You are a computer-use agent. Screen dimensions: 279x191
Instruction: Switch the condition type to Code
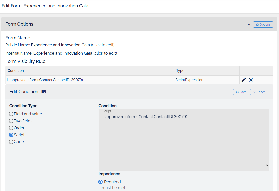coord(11,142)
